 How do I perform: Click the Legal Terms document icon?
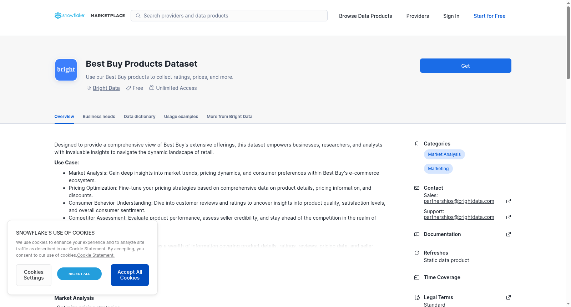tap(417, 297)
